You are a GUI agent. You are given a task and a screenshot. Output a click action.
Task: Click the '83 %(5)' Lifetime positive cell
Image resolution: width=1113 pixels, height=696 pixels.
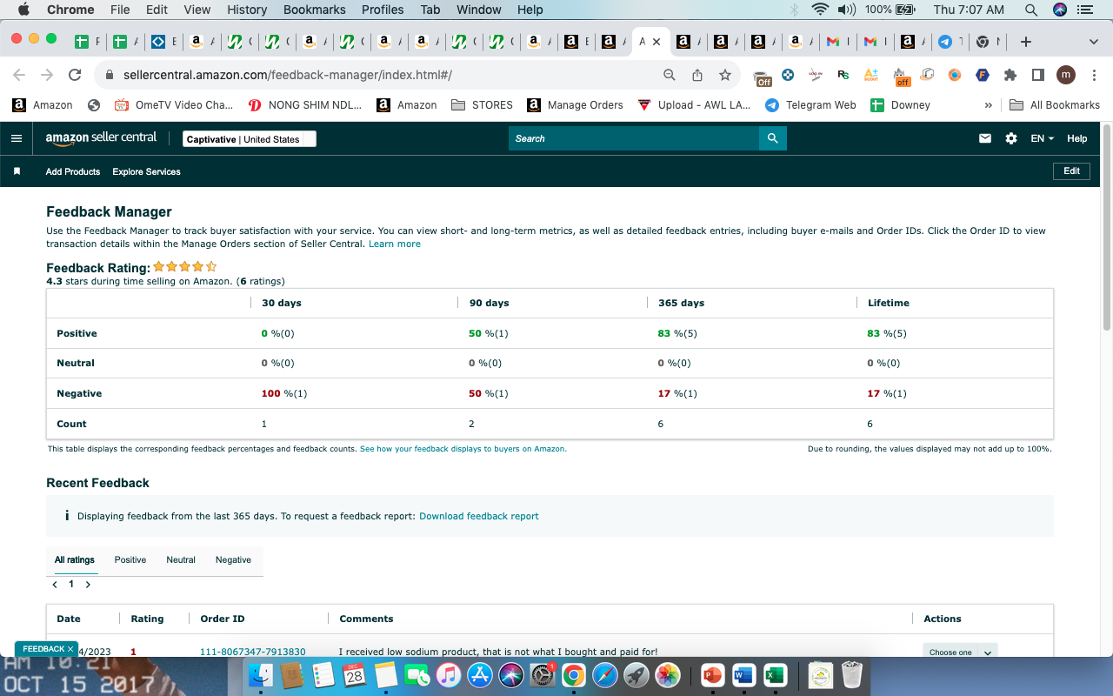coord(888,333)
